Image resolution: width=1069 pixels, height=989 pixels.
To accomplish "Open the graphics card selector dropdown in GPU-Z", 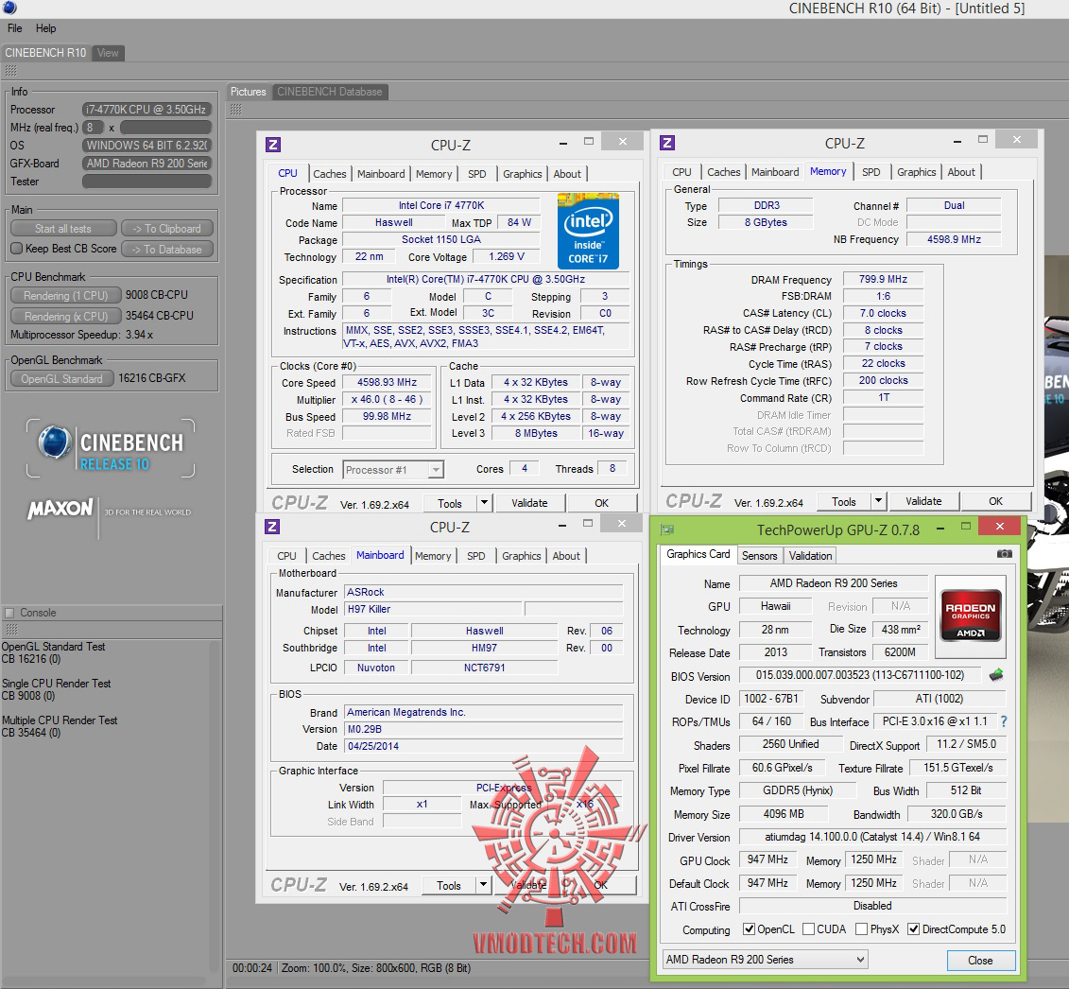I will tap(764, 960).
